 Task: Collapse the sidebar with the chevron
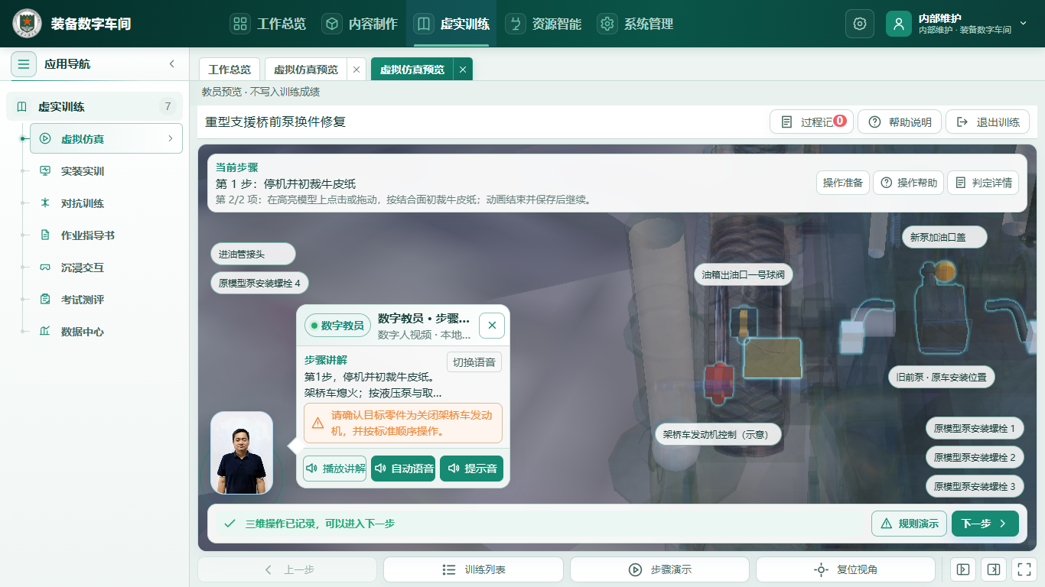171,64
